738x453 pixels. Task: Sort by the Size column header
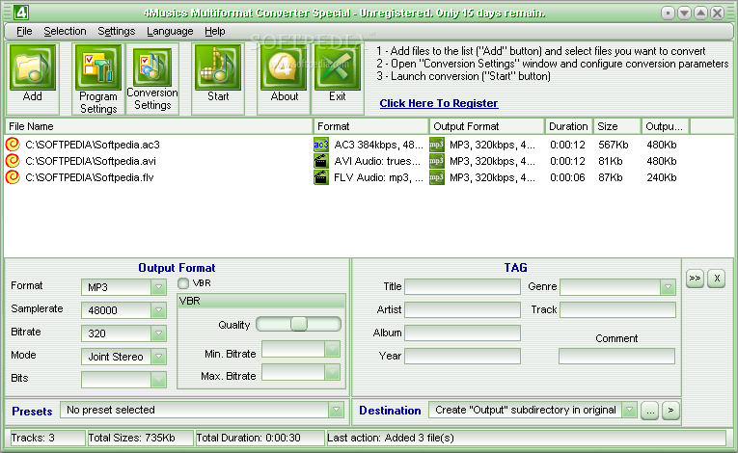617,126
